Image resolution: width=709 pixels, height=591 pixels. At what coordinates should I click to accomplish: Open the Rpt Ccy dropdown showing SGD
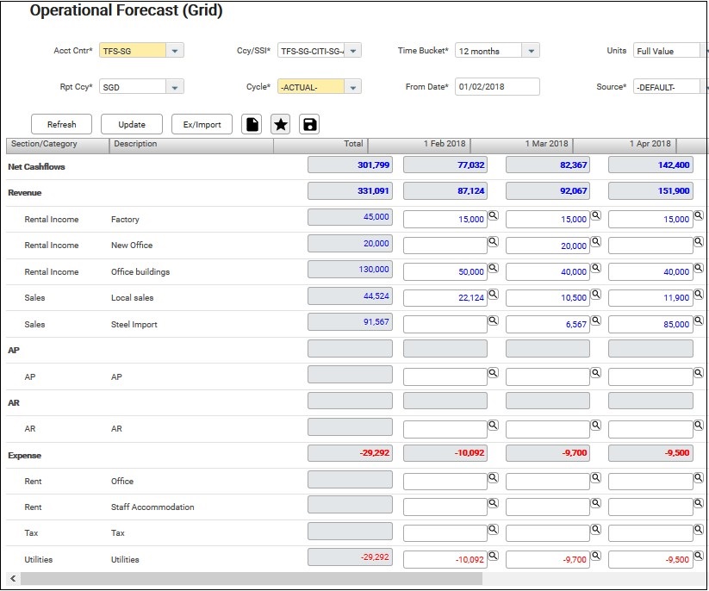175,87
